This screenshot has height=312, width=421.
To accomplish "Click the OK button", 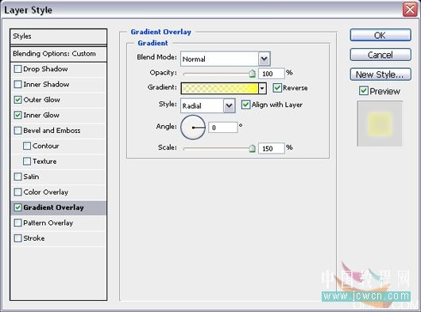I will [380, 35].
